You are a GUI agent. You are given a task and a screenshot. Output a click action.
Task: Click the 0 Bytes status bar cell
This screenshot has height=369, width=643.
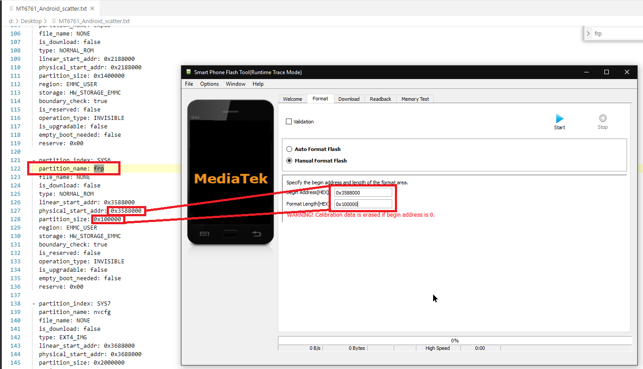pos(345,348)
